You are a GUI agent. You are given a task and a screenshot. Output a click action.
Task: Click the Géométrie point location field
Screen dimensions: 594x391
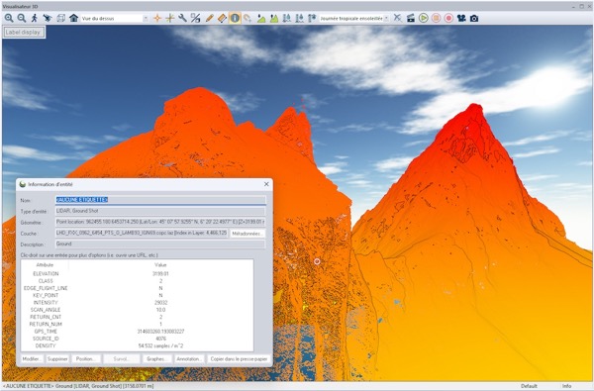click(160, 222)
